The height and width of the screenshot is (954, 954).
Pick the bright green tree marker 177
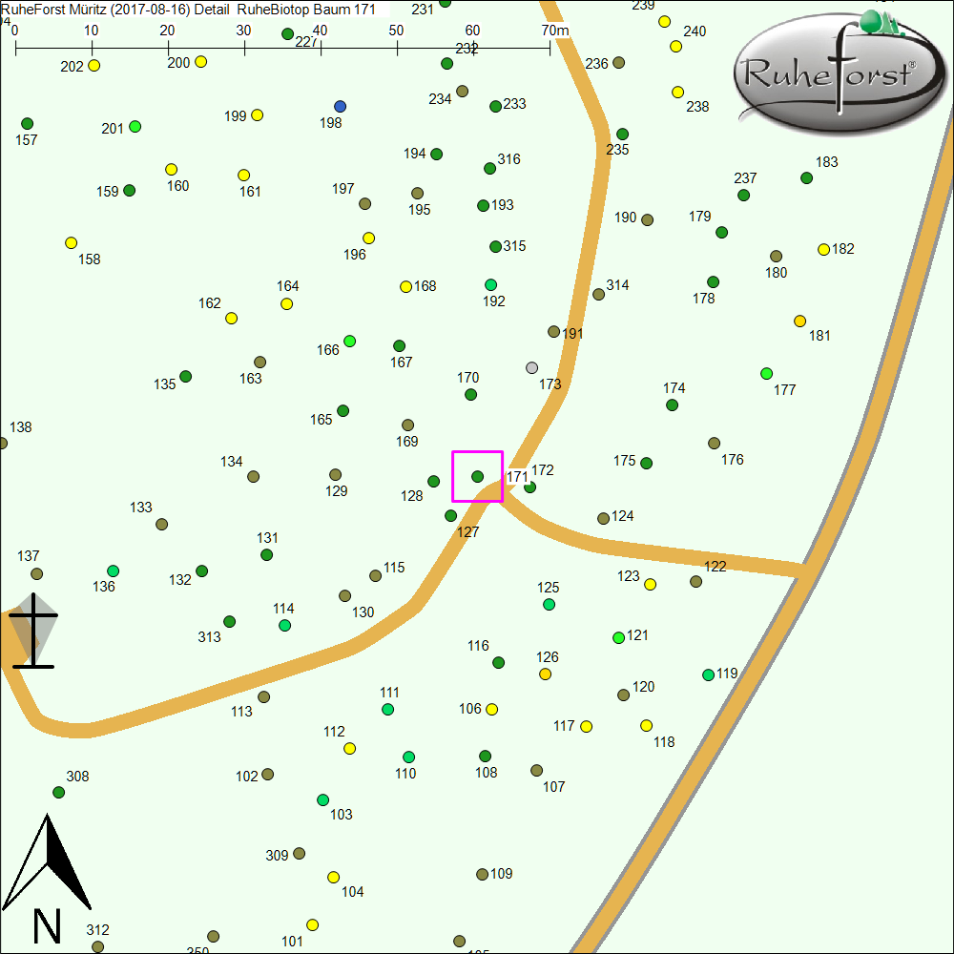(x=766, y=373)
